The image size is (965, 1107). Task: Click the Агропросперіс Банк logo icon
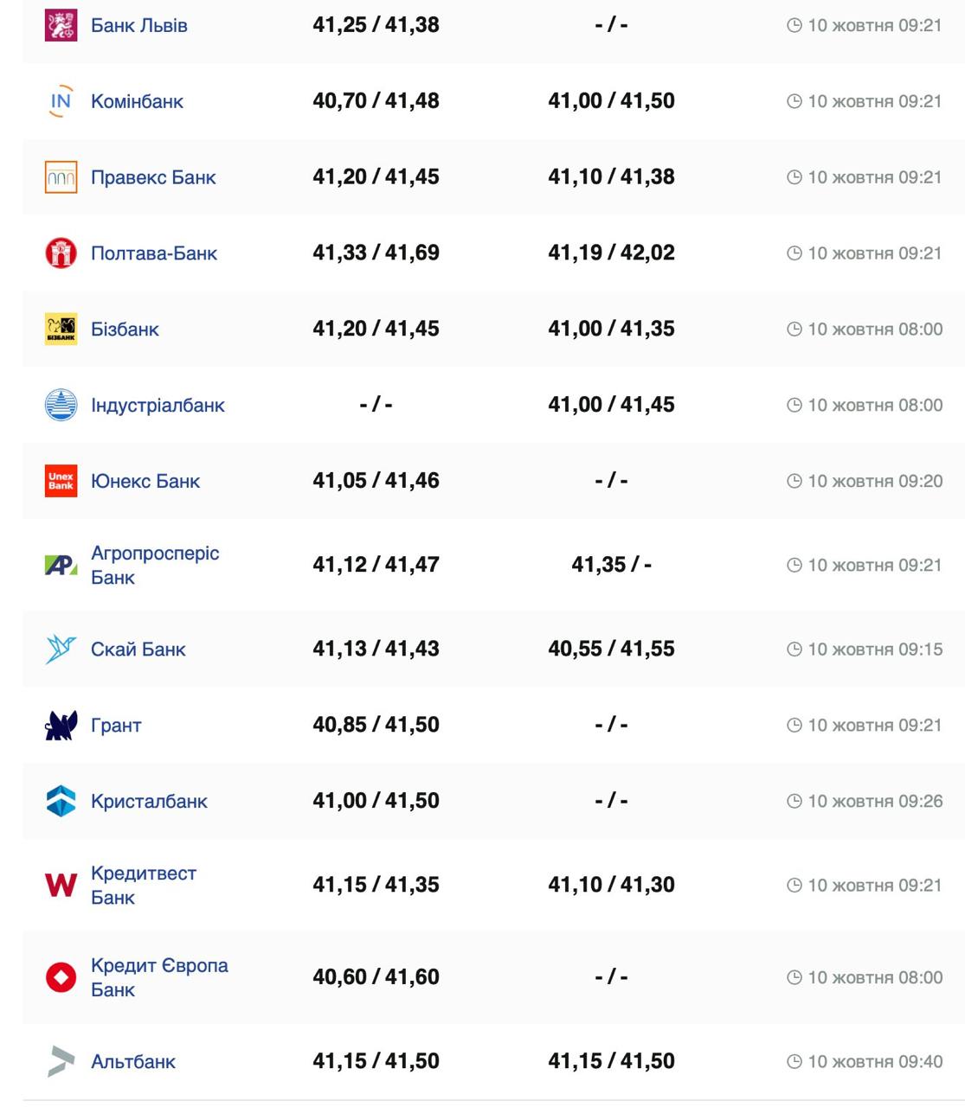[61, 565]
